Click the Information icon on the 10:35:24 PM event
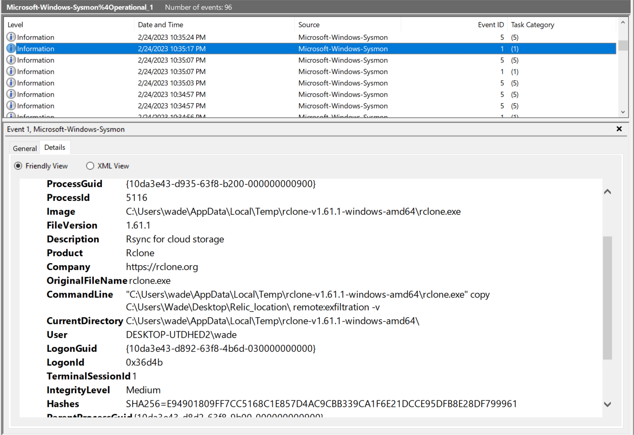Screen dimensions: 634x435 [11, 37]
